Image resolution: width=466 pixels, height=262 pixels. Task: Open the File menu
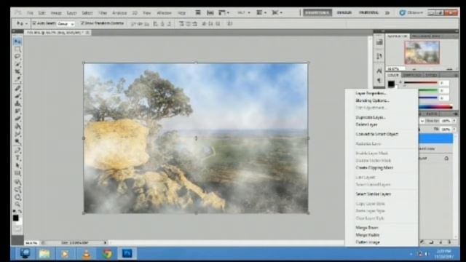pos(30,13)
